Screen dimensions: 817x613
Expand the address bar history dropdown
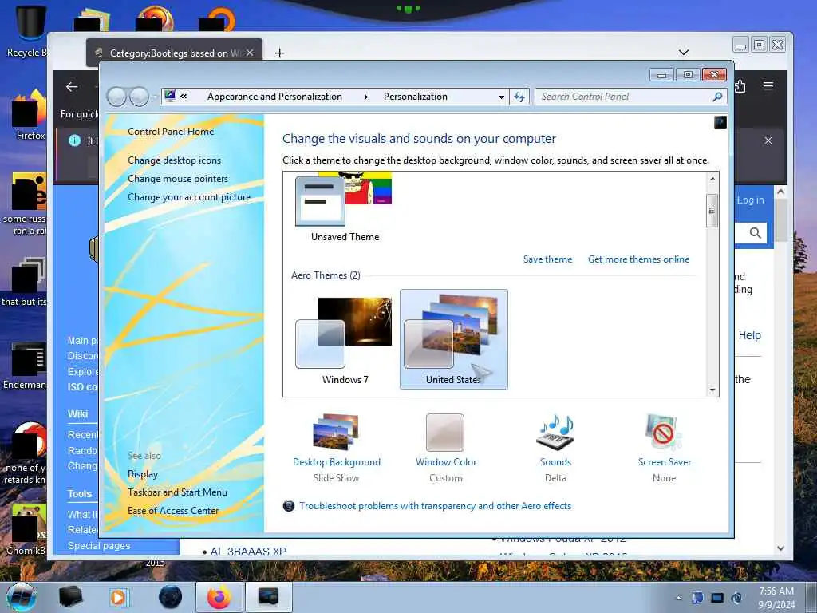[501, 97]
